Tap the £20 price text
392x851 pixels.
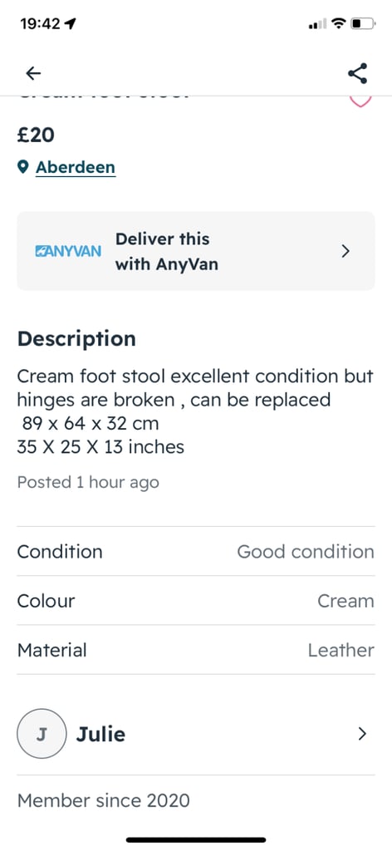click(x=36, y=135)
